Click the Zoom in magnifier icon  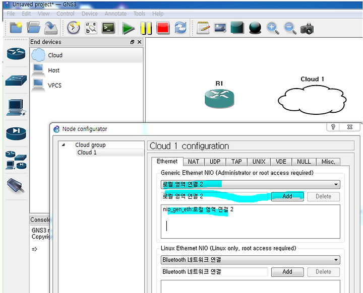click(x=273, y=28)
